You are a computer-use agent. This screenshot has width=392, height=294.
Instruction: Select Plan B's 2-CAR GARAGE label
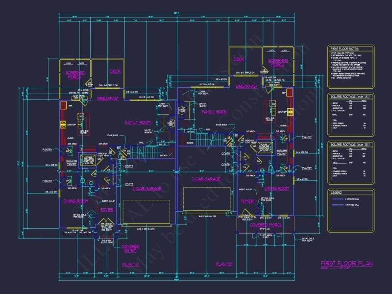pyautogui.click(x=206, y=179)
